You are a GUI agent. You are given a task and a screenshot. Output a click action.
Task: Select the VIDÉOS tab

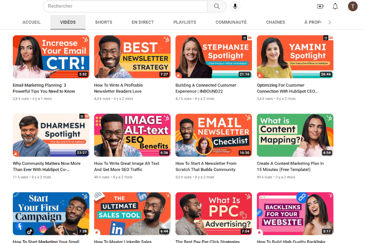click(x=68, y=22)
